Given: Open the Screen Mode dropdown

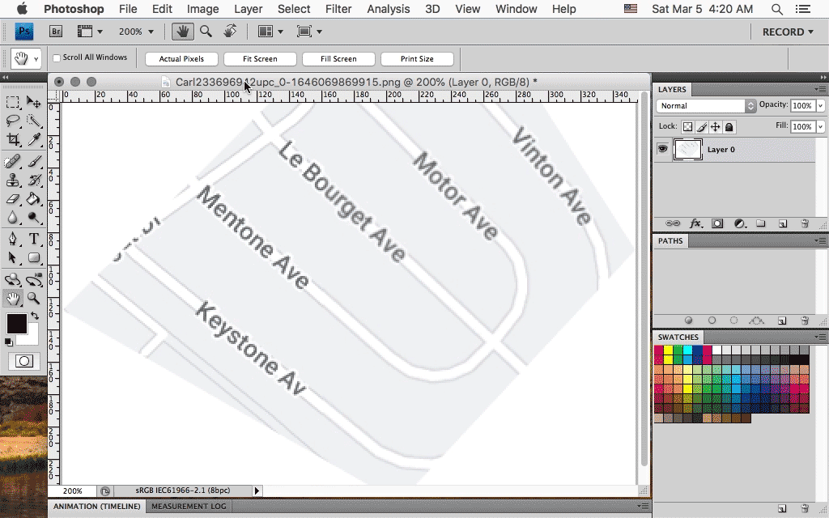Looking at the screenshot, I should [x=309, y=32].
